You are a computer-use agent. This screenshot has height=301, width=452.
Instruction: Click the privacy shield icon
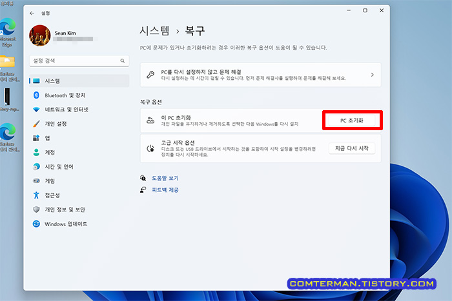point(36,209)
